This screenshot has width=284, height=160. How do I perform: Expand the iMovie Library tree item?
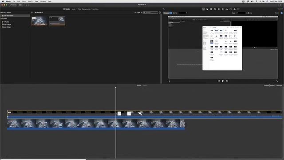point(1,27)
